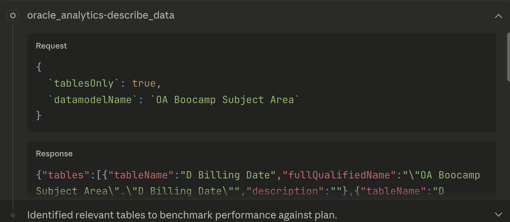Select the oracle_analytics-describe_data tool header
The width and height of the screenshot is (510, 222).
point(101,15)
